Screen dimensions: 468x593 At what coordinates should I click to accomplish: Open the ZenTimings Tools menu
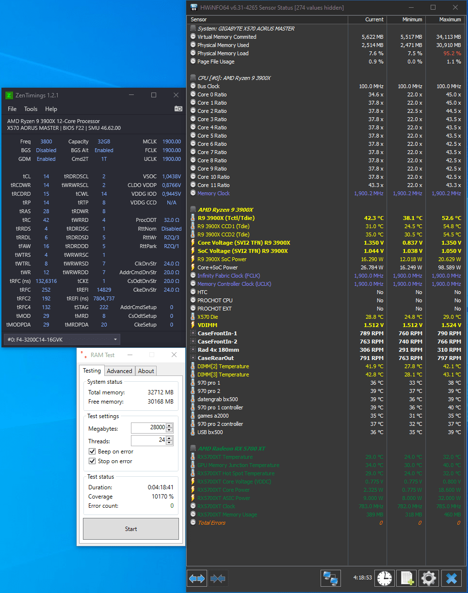pyautogui.click(x=31, y=109)
